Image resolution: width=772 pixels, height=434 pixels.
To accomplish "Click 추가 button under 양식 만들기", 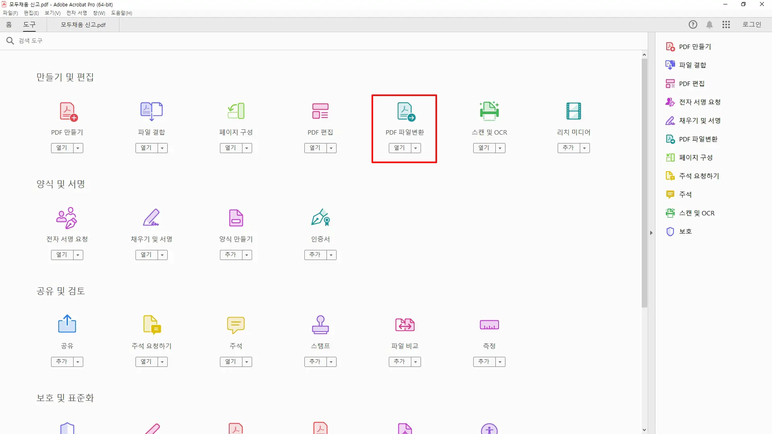I will (x=231, y=255).
